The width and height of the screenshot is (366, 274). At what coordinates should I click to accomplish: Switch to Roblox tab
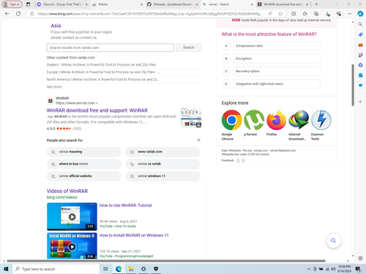point(117,4)
